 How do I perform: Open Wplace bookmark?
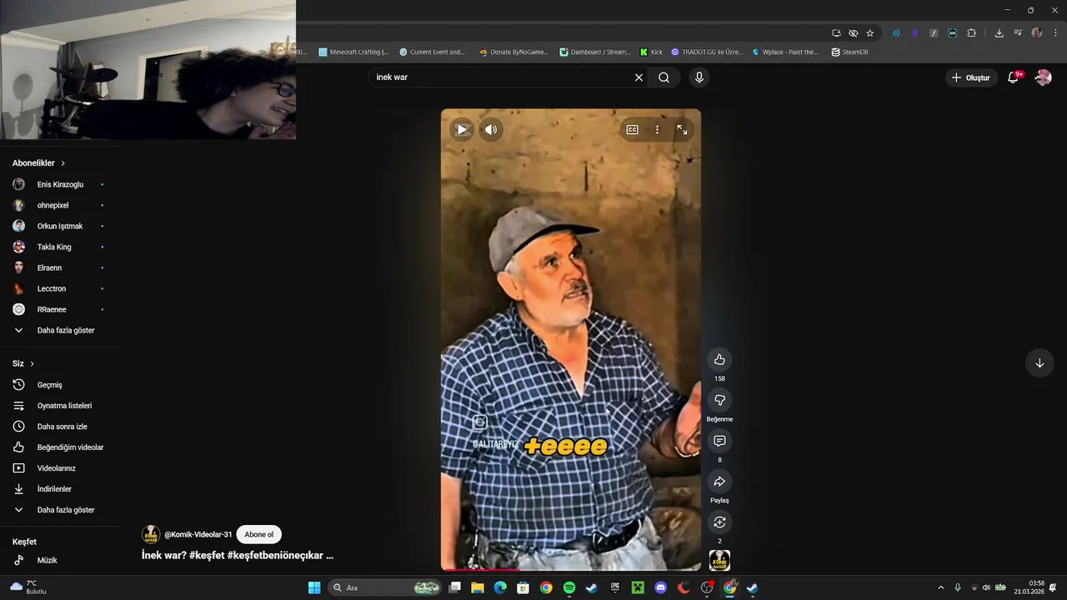pos(785,52)
